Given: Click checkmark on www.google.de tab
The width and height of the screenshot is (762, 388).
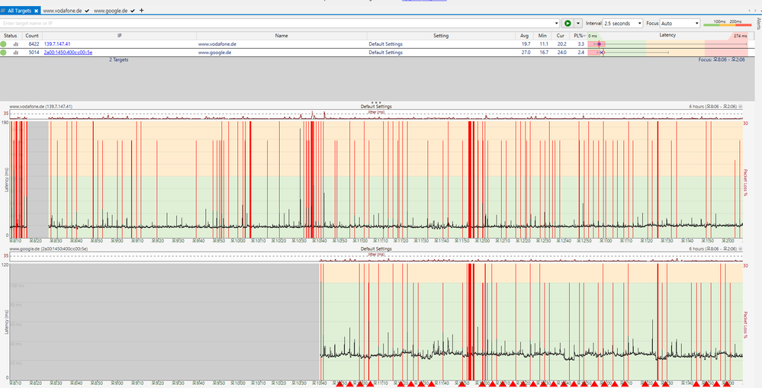Looking at the screenshot, I should (x=132, y=10).
